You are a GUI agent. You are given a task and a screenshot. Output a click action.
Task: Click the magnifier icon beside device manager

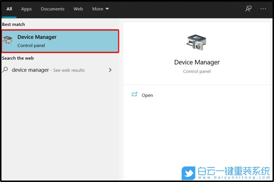(x=5, y=70)
